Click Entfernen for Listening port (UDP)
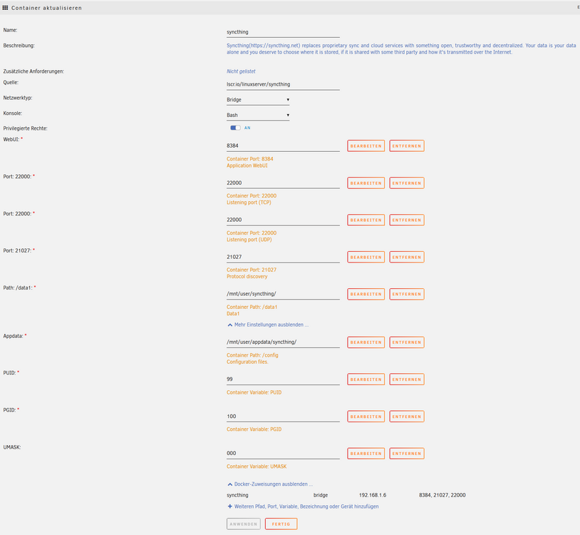Image resolution: width=580 pixels, height=535 pixels. tap(407, 220)
